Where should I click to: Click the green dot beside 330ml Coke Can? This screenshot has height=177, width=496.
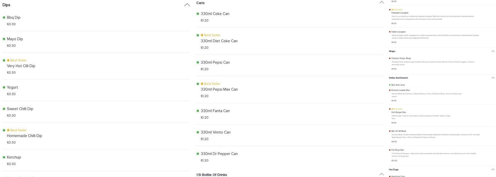198,14
